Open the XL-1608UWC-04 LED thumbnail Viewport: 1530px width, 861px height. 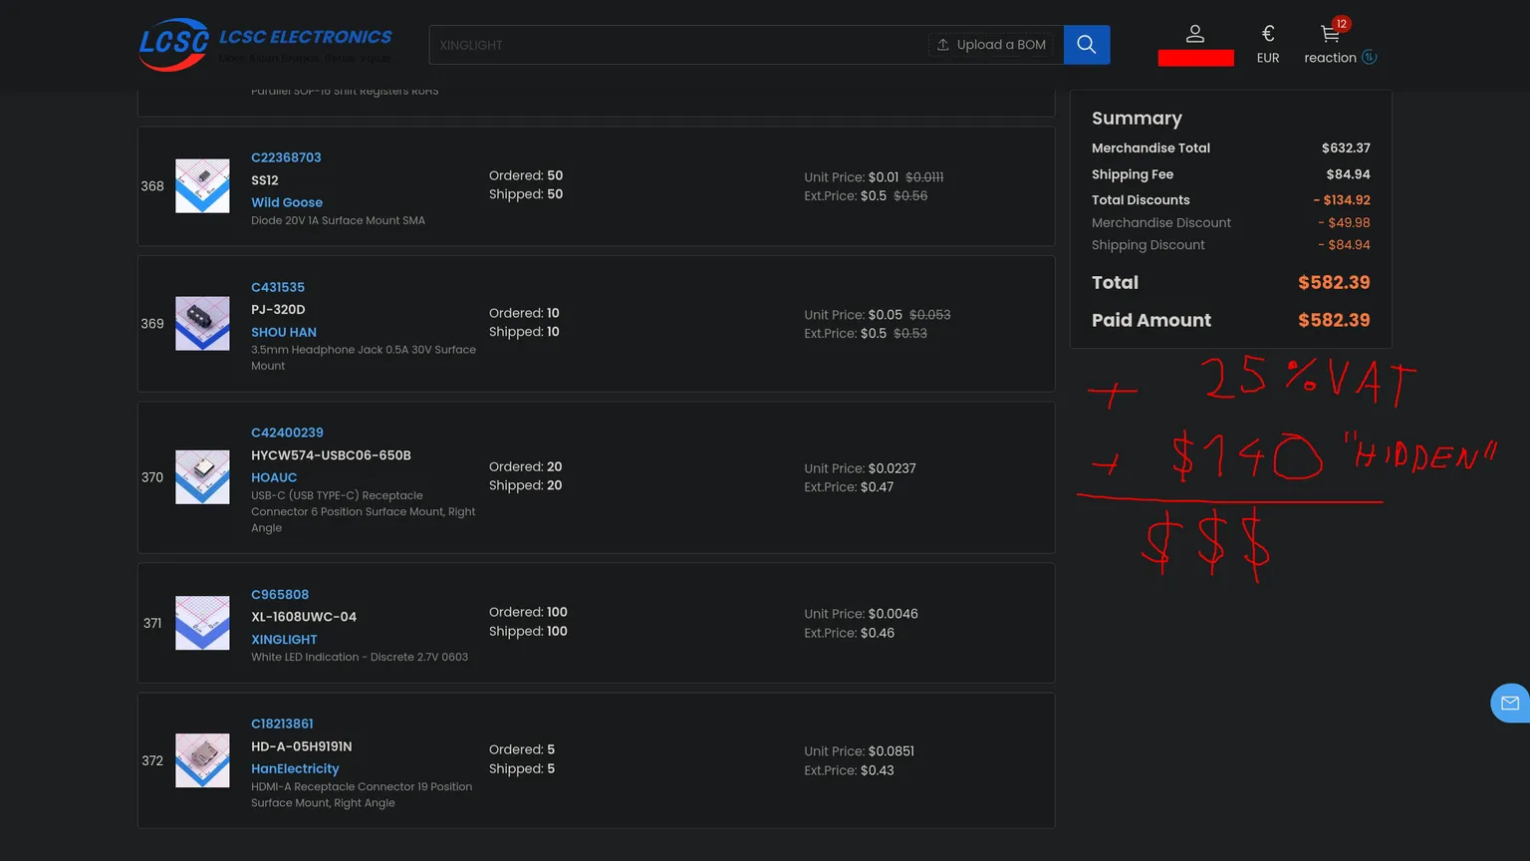tap(202, 623)
